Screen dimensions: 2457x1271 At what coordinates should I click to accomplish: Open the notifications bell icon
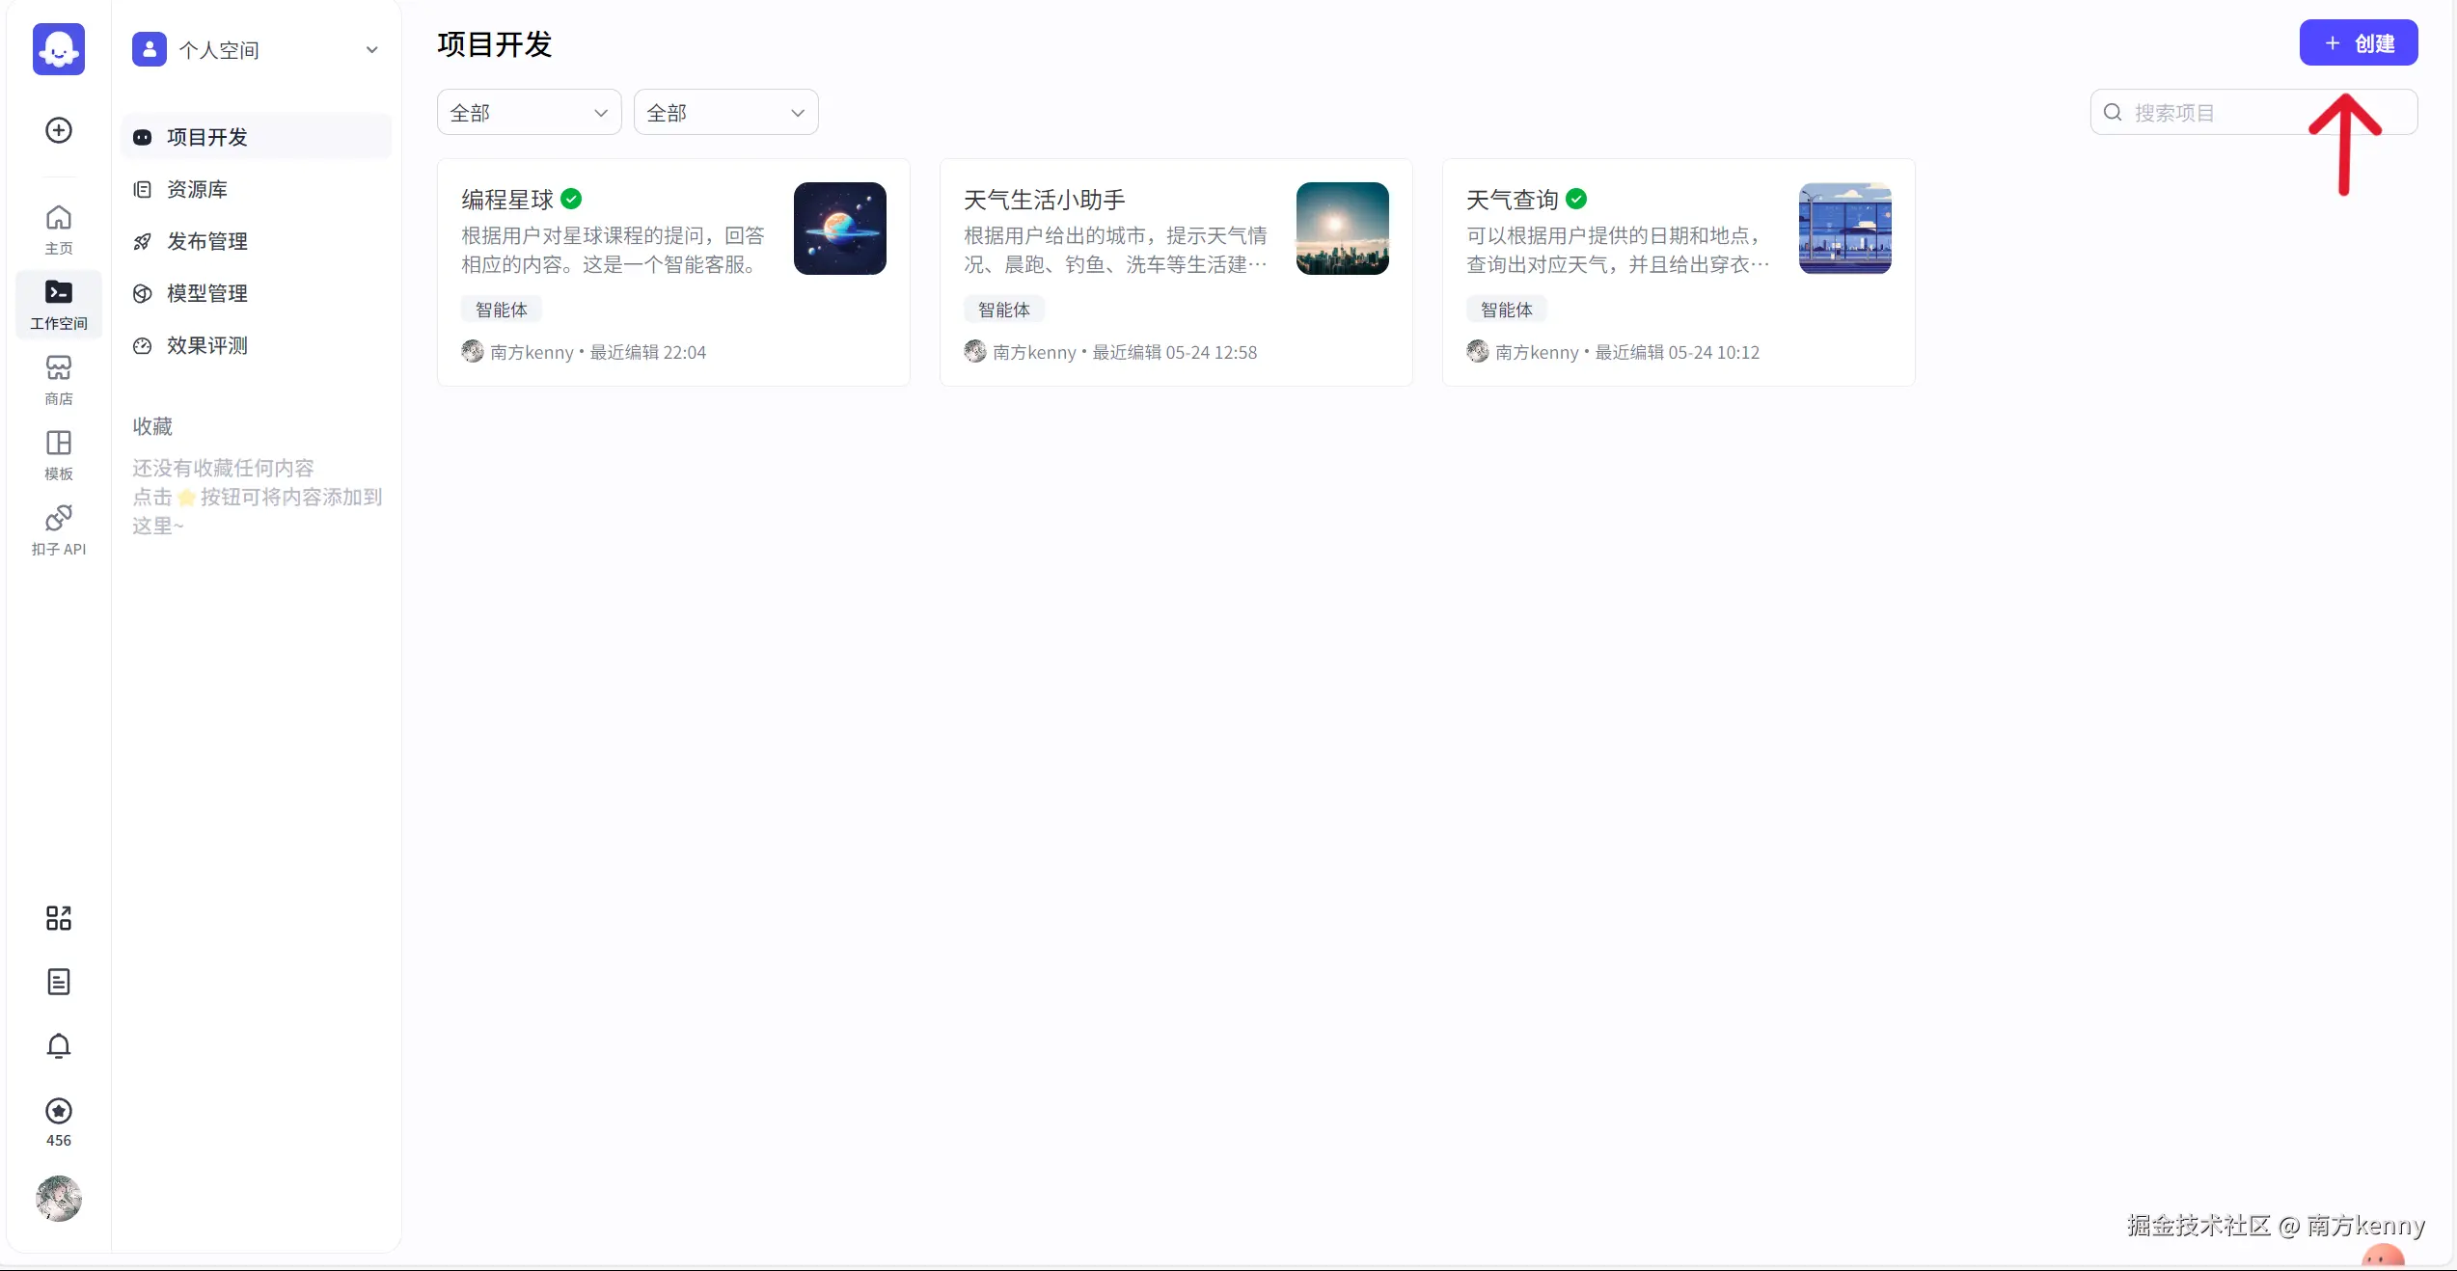click(58, 1046)
